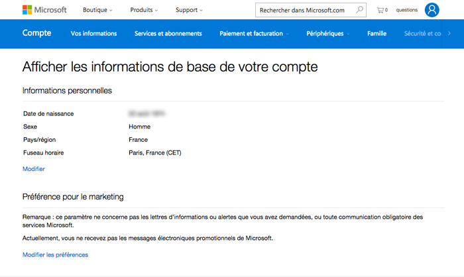Open the Paiement et facturation dropdown

click(255, 34)
